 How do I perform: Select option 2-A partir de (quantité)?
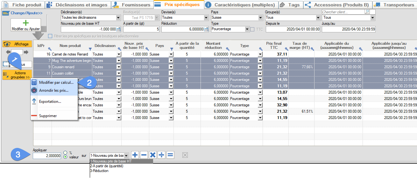tap(107, 166)
